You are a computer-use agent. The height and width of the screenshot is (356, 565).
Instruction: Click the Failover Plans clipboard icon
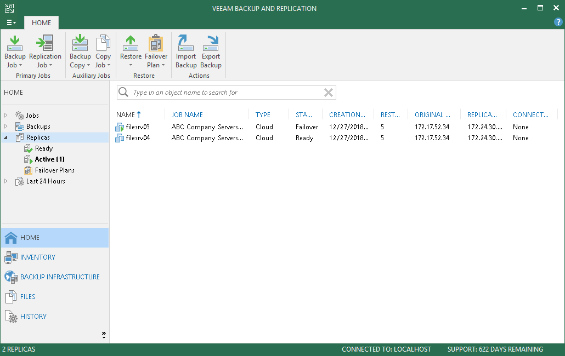(x=28, y=170)
